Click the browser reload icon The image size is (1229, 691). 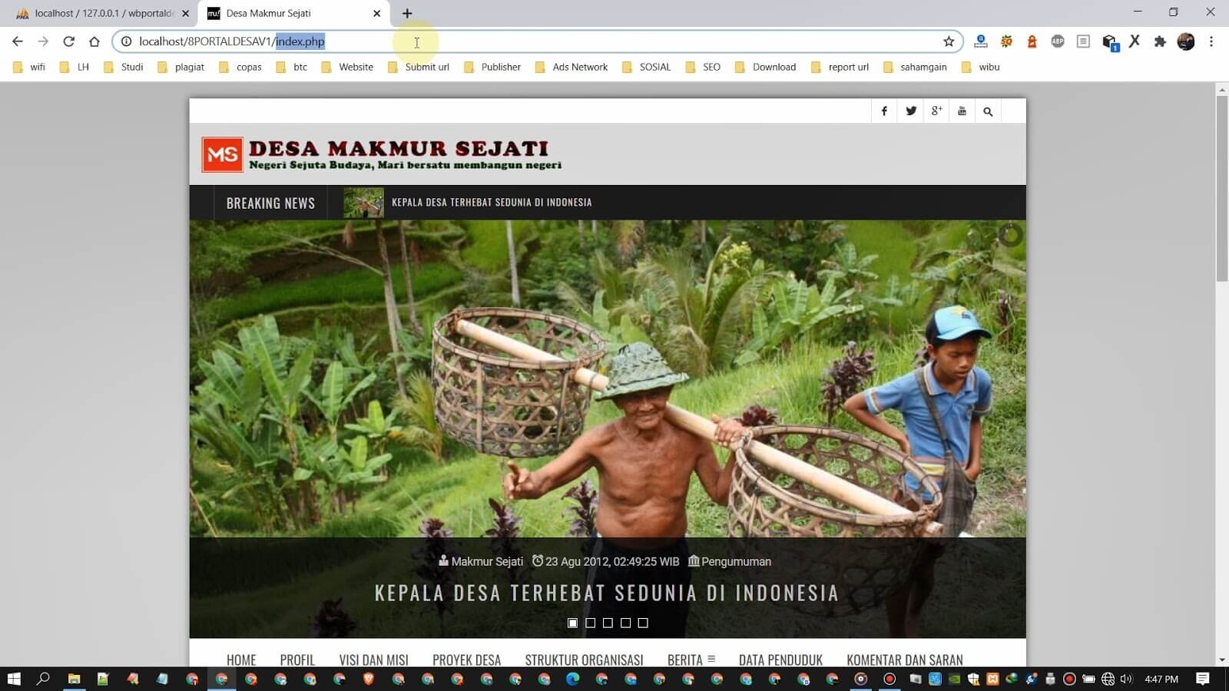[69, 41]
